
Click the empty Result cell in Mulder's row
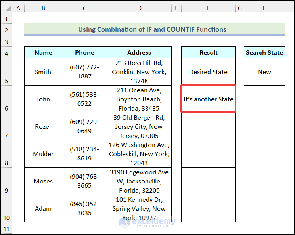click(x=208, y=154)
